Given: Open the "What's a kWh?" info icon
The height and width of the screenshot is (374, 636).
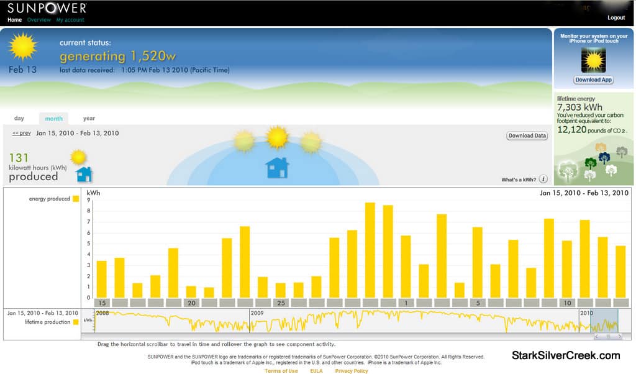Looking at the screenshot, I should pos(542,178).
